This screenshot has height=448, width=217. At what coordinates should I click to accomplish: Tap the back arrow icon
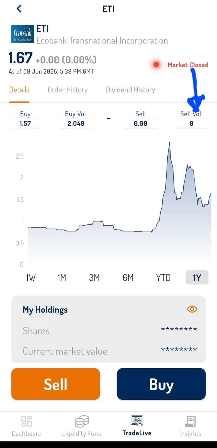click(19, 9)
